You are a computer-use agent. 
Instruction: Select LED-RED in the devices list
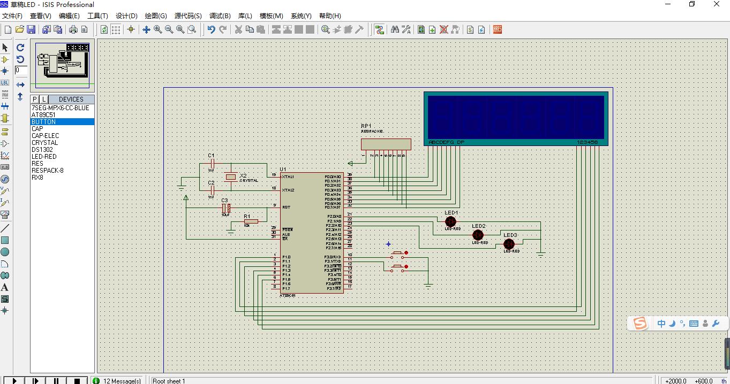coord(62,157)
